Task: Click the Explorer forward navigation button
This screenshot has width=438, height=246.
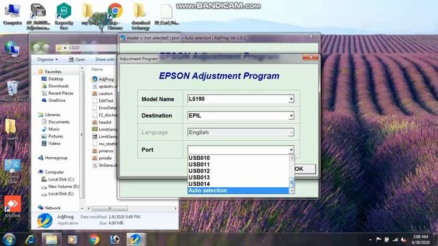Action: pos(46,48)
